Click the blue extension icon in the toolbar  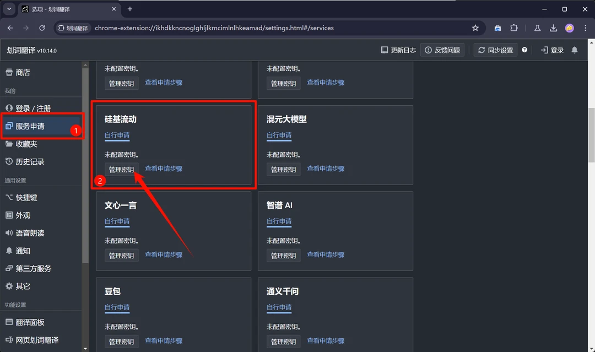click(x=497, y=28)
